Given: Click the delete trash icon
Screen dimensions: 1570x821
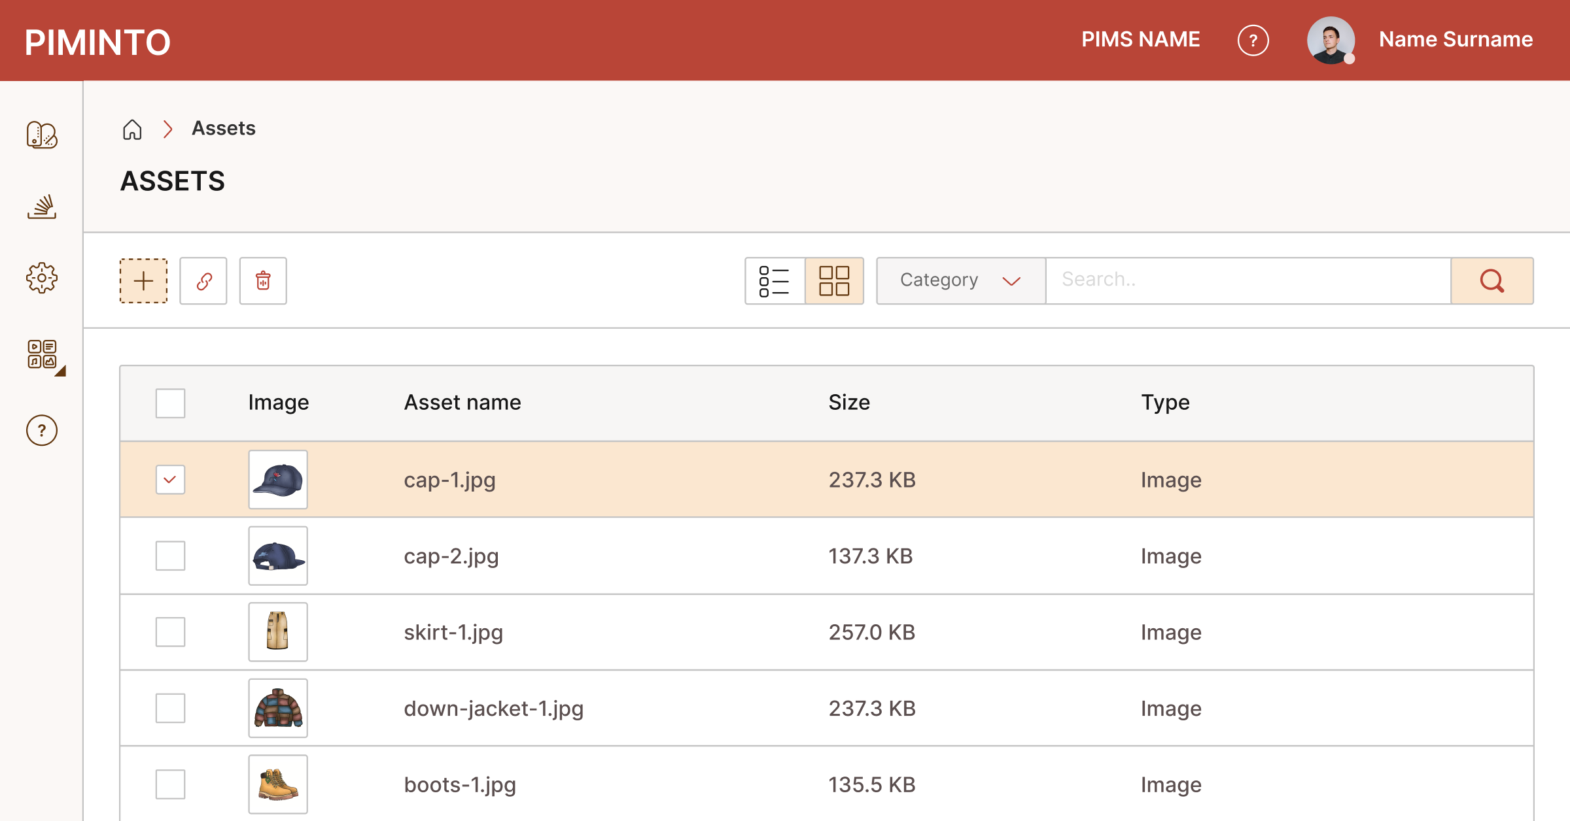Looking at the screenshot, I should tap(263, 281).
